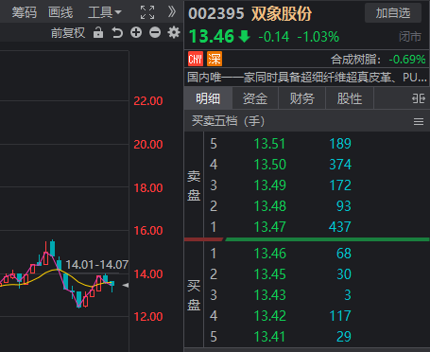Zoom in the chart with plus icon

[x=136, y=32]
